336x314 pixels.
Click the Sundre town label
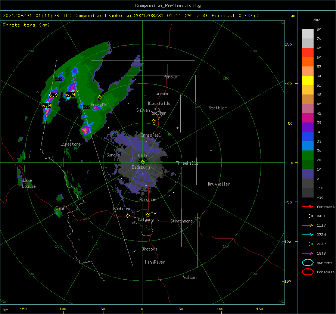click(113, 155)
